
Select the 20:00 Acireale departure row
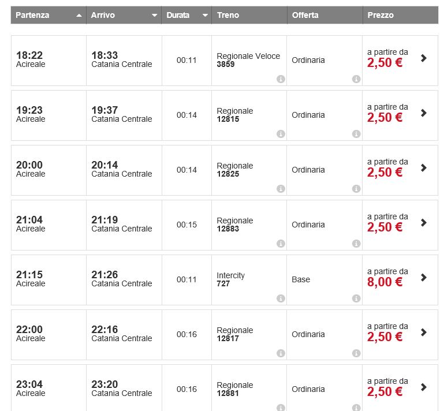tap(48, 169)
